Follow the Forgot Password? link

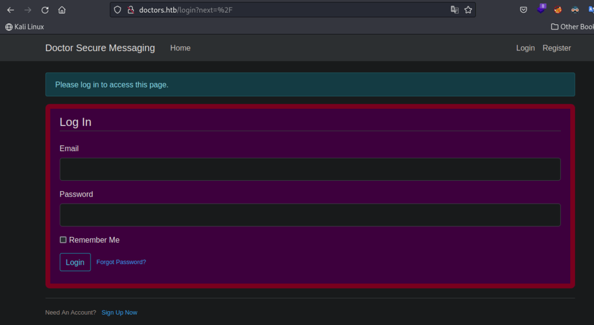coord(121,262)
